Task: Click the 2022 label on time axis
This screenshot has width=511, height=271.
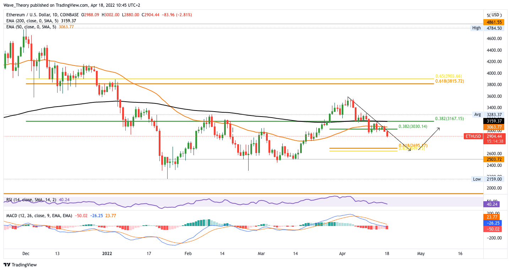Action: click(107, 254)
